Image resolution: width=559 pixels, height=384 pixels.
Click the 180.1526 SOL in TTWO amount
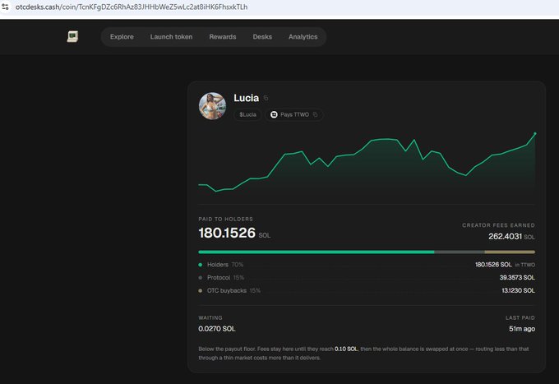coord(505,265)
